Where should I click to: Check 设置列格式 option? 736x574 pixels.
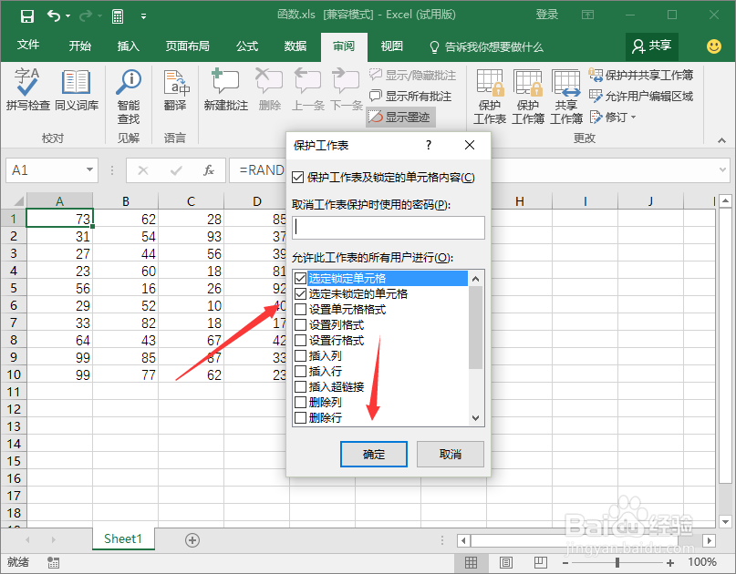point(300,324)
